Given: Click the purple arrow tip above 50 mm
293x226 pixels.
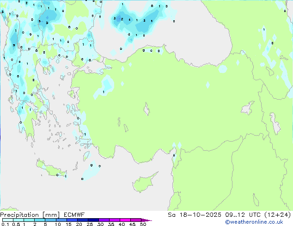Looking at the screenshot, I should click(x=146, y=220).
